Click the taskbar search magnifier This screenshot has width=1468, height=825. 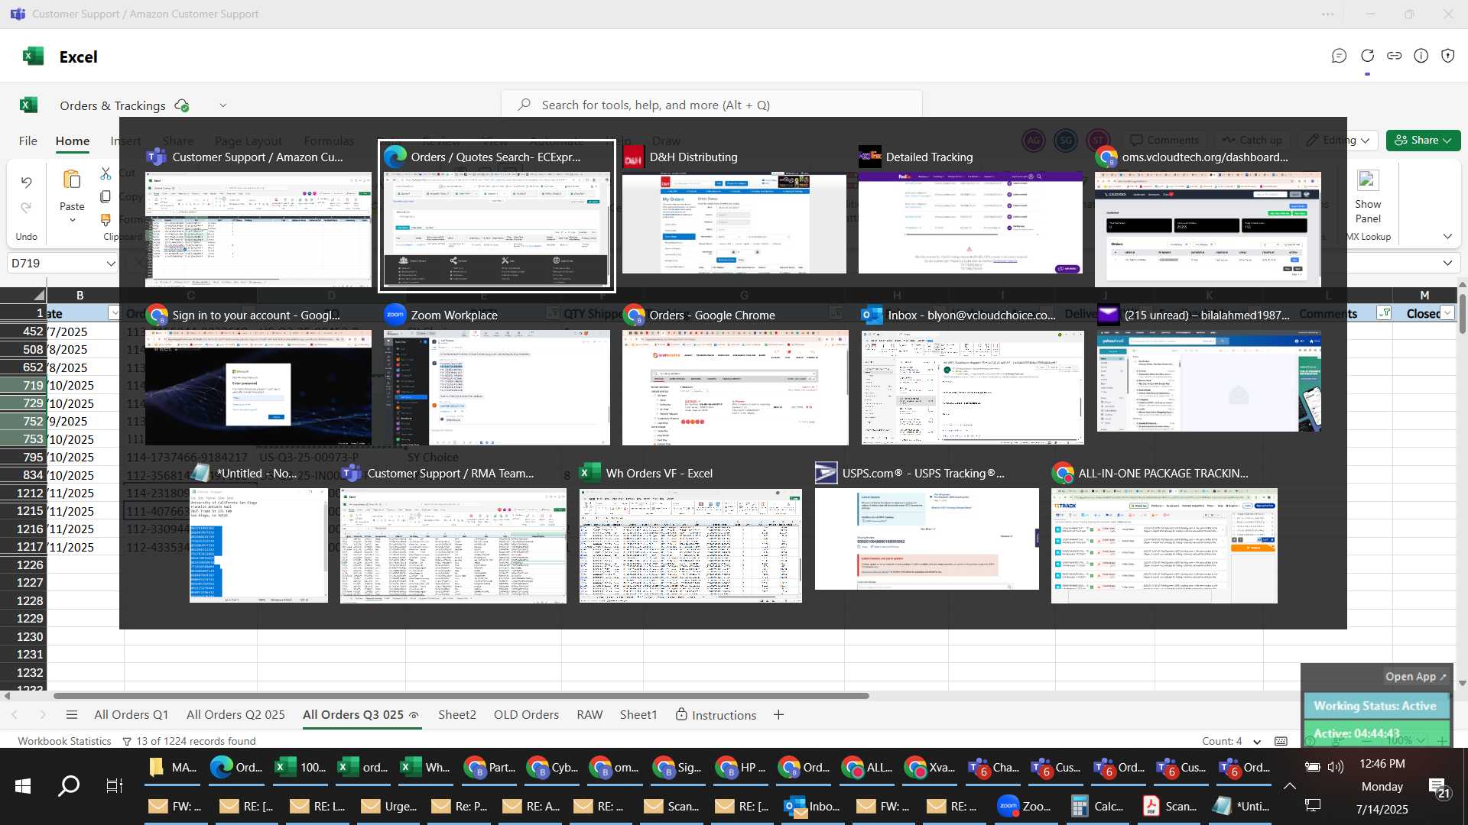69,786
